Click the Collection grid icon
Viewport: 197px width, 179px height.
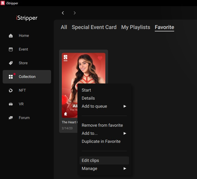point(11,77)
